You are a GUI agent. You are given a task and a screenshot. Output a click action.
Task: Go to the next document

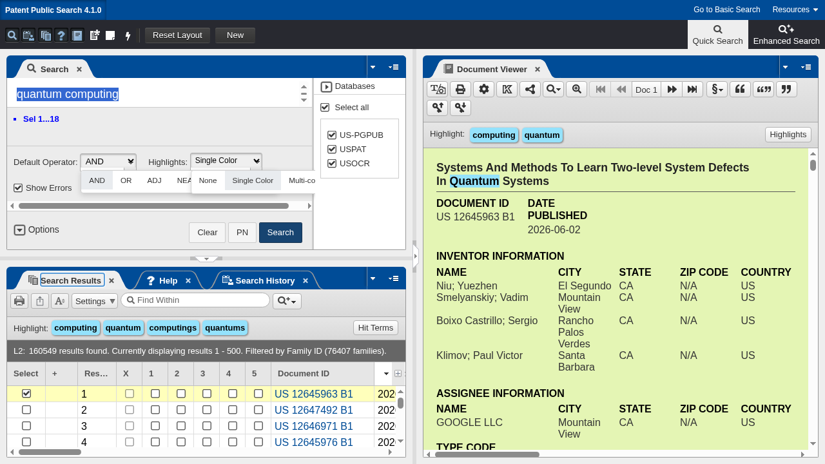pos(672,89)
